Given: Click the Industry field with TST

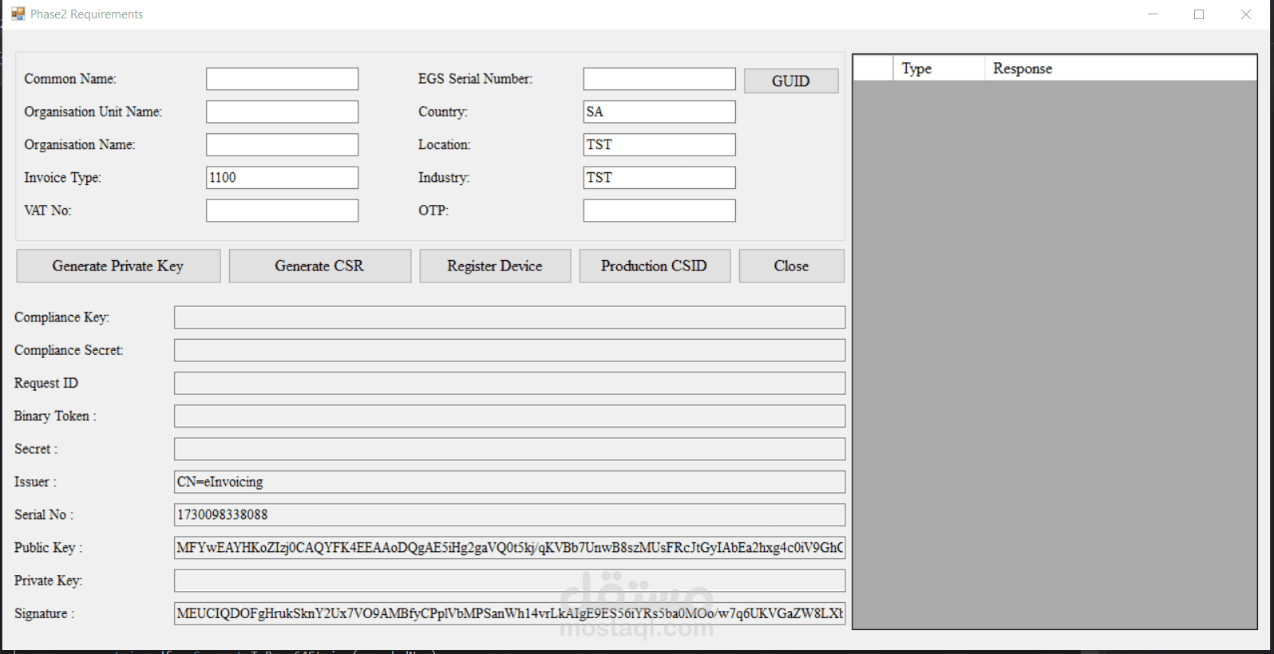Looking at the screenshot, I should pyautogui.click(x=659, y=177).
